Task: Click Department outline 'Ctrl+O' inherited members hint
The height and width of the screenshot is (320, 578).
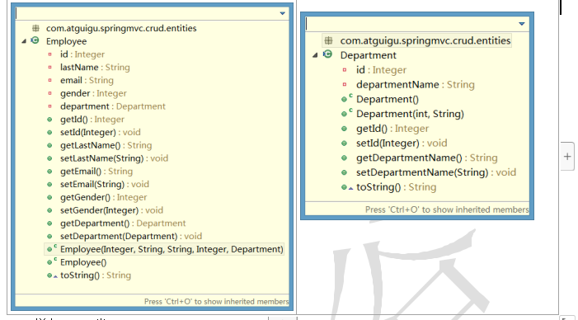Action: click(x=447, y=209)
